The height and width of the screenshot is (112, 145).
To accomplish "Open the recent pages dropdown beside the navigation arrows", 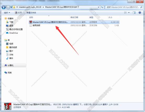I will click(11, 7).
